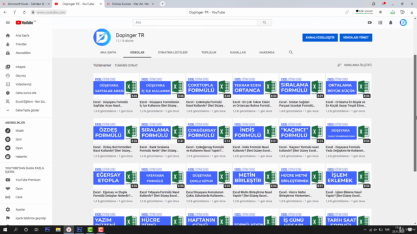Open the Tekrar Eden Ortanca video thumbnail
This screenshot has height=234, width=417.
tap(255, 86)
